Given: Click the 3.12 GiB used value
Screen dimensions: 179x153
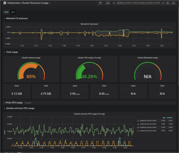Looking at the screenshot, I should [x=17, y=94].
